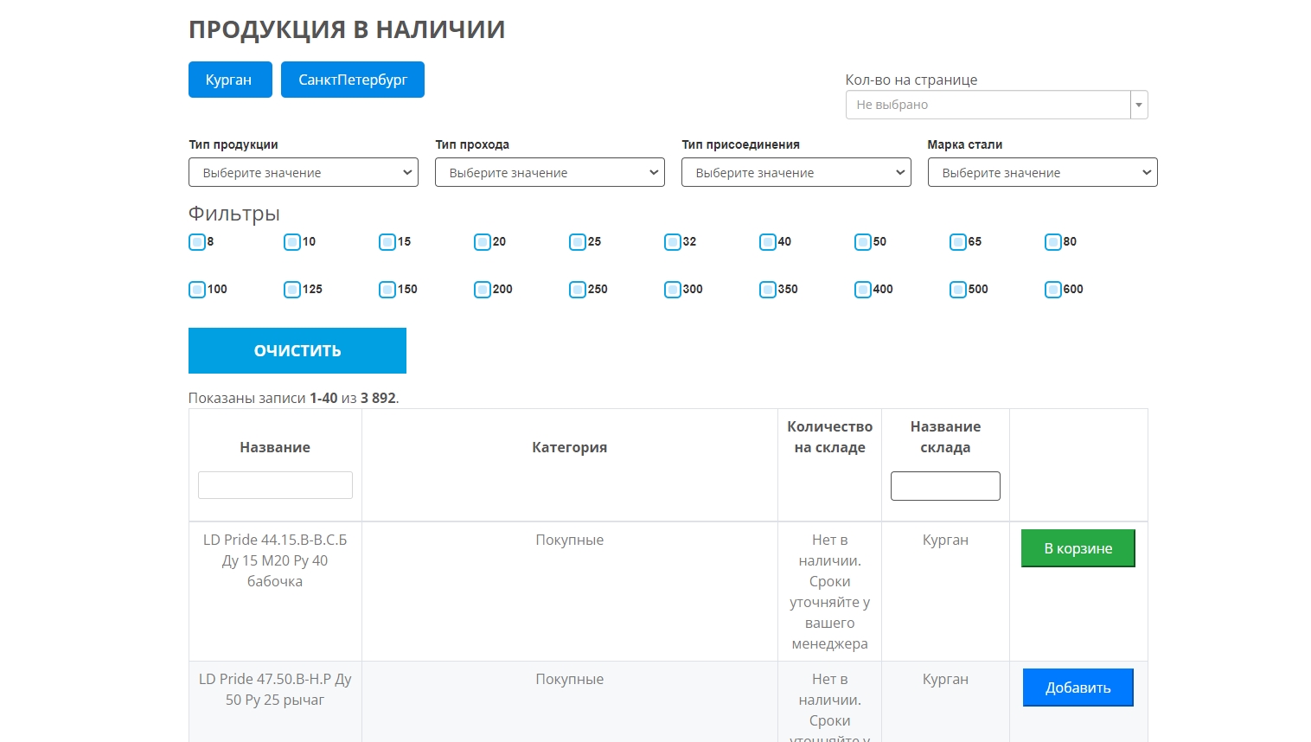Focus the Название search input field
Image resolution: width=1311 pixels, height=742 pixels.
pos(275,485)
